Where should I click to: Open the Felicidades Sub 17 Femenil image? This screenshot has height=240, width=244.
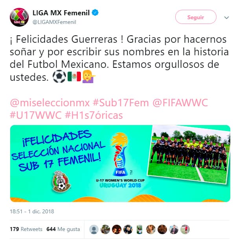120,164
